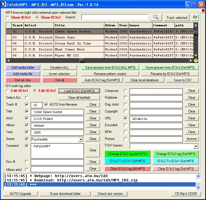
Task: Clear the Comment field
Action: click(93, 150)
